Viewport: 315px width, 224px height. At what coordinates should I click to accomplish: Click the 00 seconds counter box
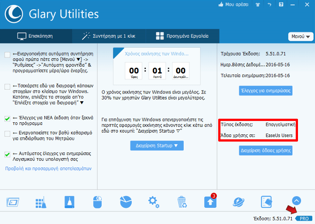pyautogui.click(x=181, y=71)
